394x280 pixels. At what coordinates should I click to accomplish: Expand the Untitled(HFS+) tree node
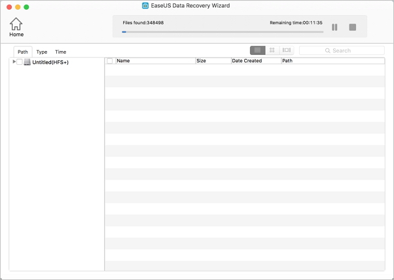(14, 61)
